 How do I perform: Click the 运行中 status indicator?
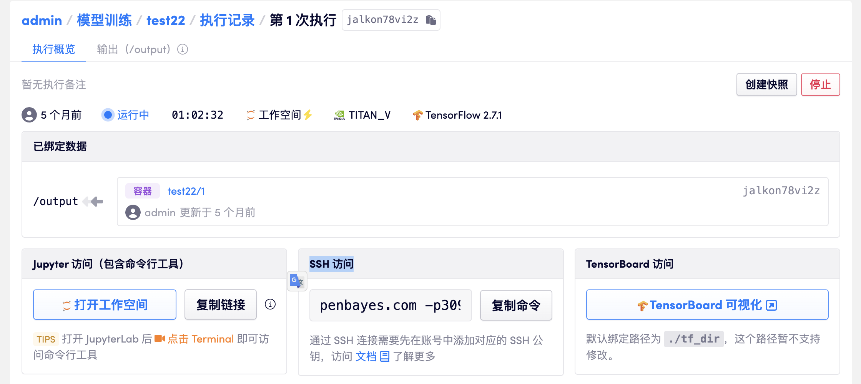click(125, 115)
